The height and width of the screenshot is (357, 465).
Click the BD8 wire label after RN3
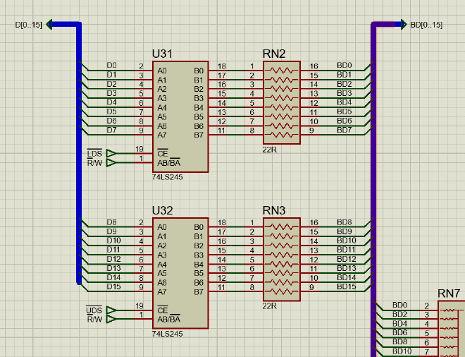pyautogui.click(x=344, y=222)
